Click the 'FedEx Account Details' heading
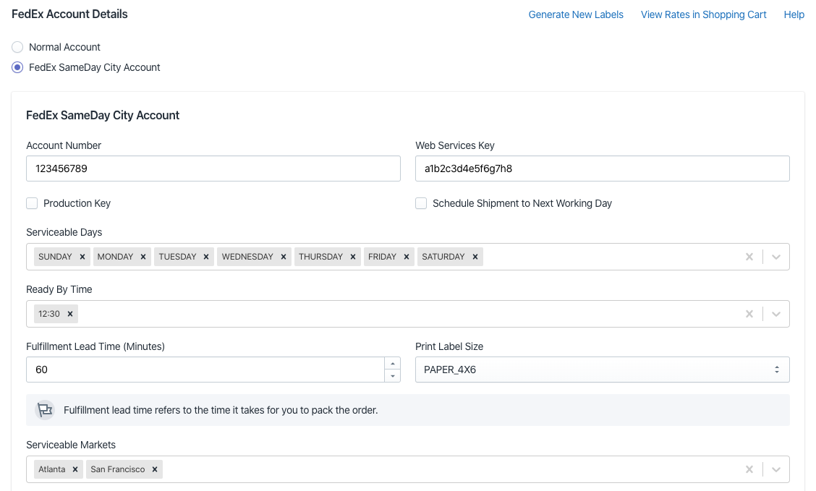This screenshot has width=816, height=491. (69, 14)
